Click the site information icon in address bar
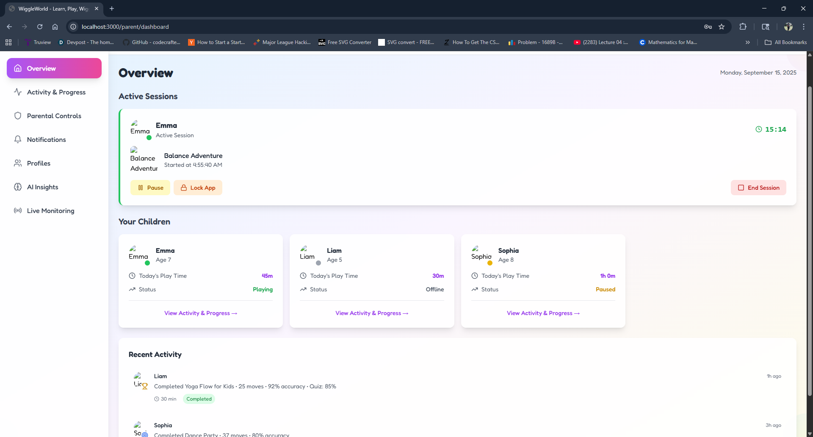This screenshot has width=813, height=437. pos(73,27)
